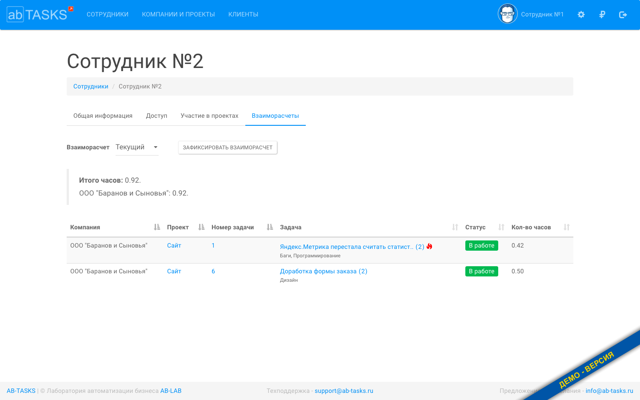Viewport: 640px width, 400px height.
Task: Click the ruble payments icon in header
Action: tap(602, 14)
